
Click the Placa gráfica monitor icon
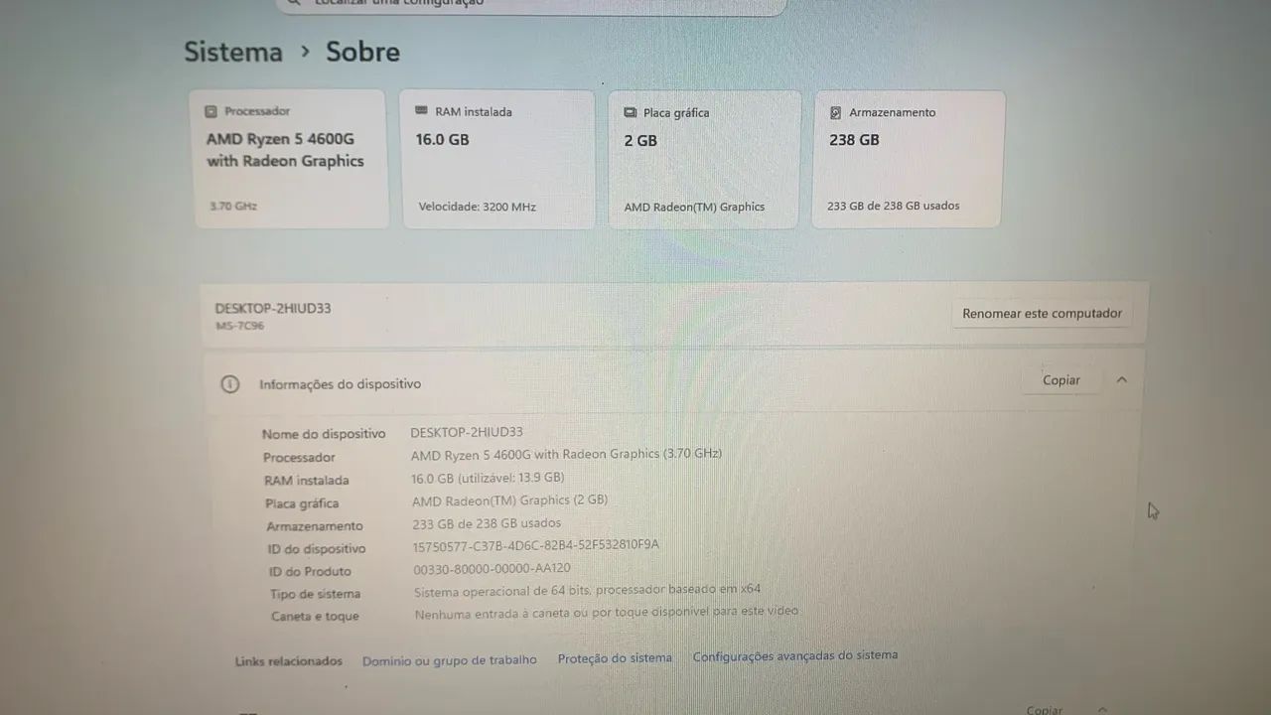pos(630,113)
